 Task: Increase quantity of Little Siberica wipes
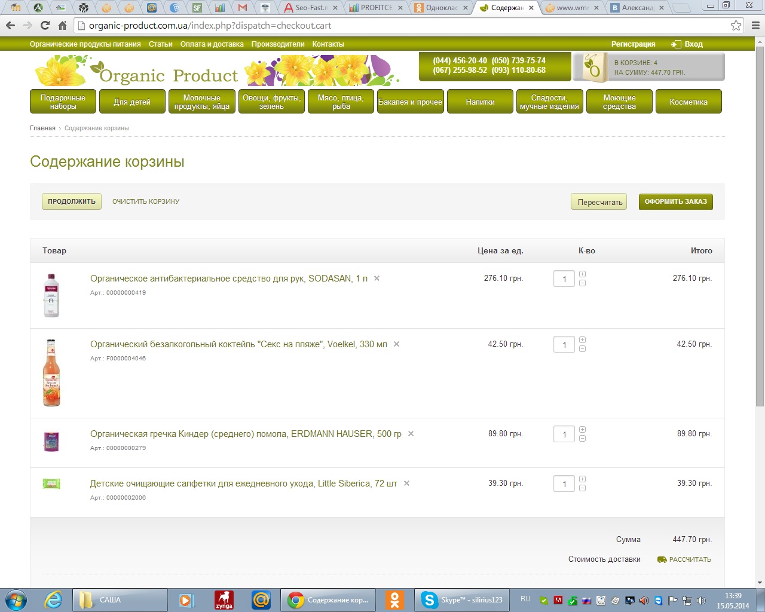click(582, 479)
